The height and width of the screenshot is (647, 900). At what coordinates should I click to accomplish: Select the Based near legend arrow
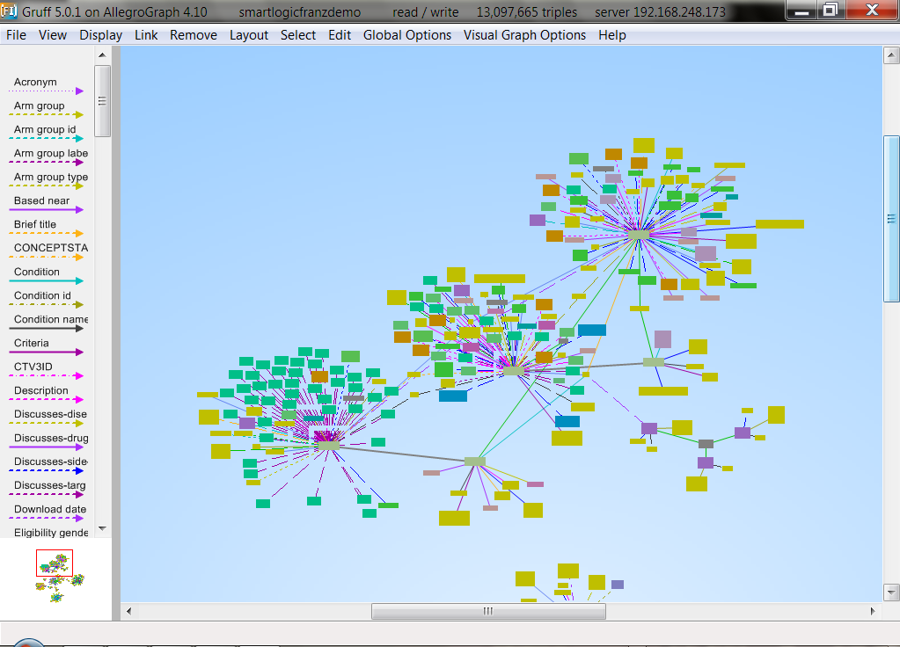point(48,209)
